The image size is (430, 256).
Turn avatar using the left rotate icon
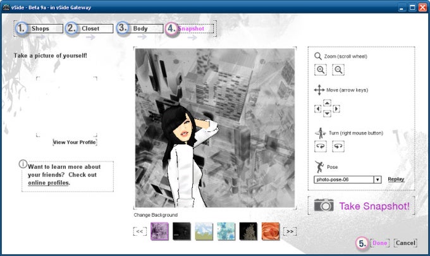[321, 146]
